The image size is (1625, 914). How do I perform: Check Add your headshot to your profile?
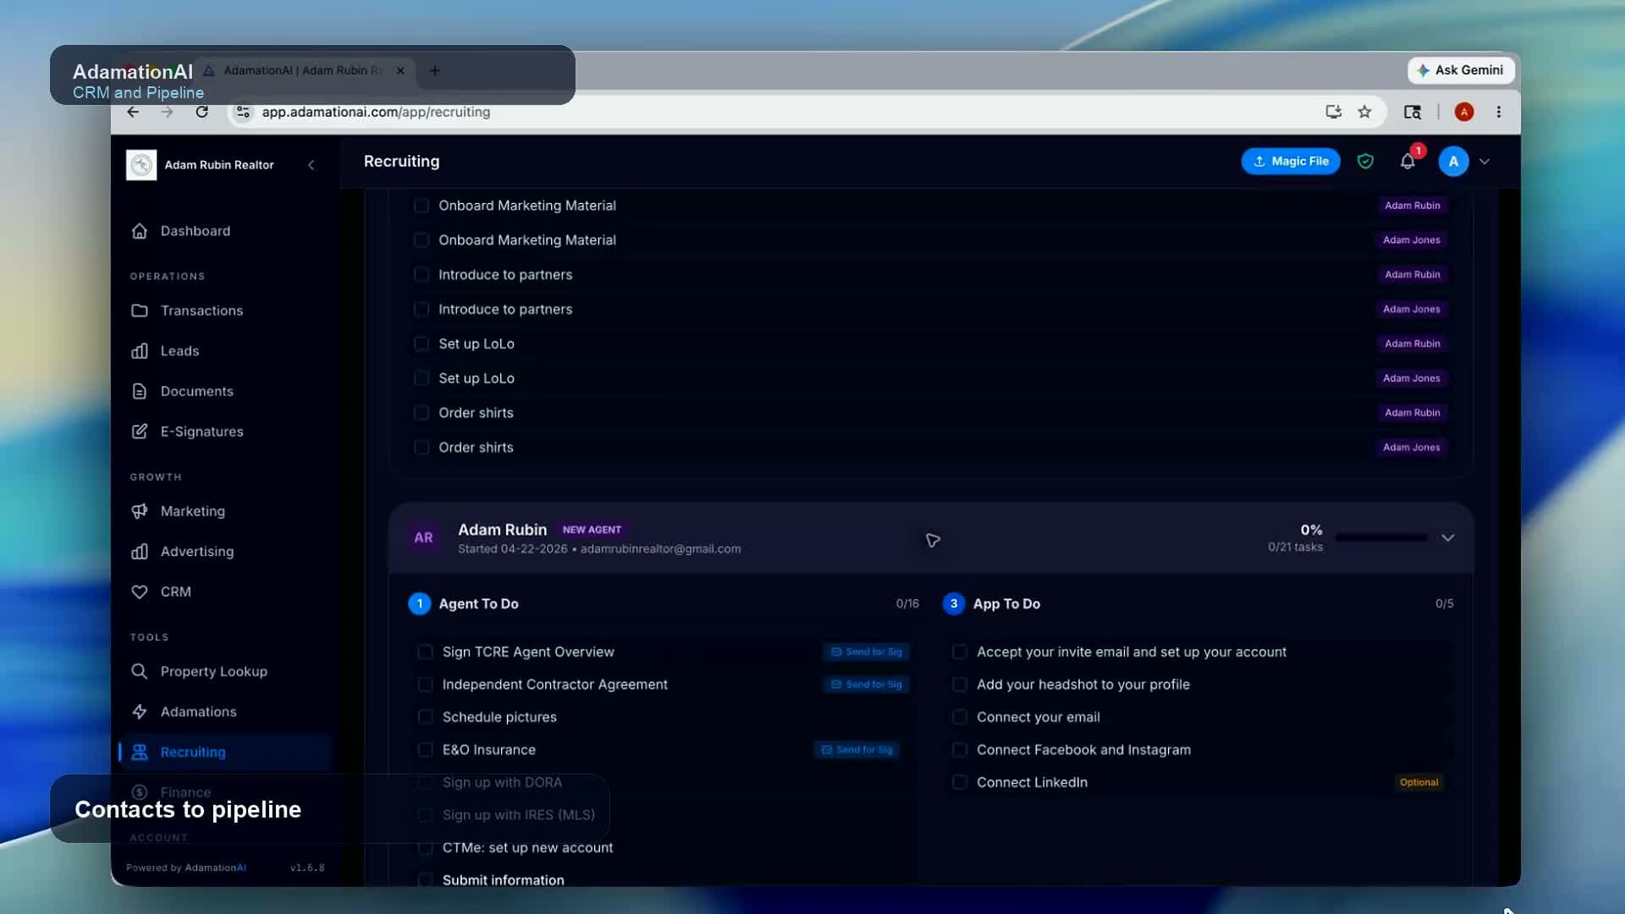coord(959,684)
